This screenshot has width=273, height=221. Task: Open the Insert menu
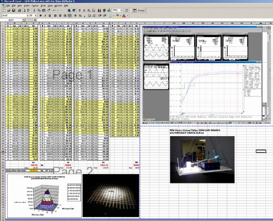pyautogui.click(x=27, y=5)
